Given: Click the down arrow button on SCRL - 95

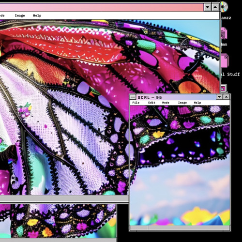Looking at the screenshot, I should pos(219,97).
